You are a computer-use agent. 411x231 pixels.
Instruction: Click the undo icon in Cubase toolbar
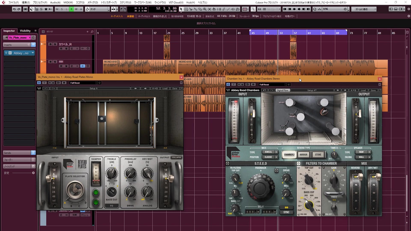14,9
